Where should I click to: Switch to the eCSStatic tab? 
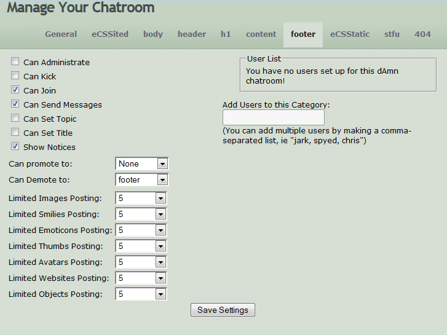click(x=350, y=34)
